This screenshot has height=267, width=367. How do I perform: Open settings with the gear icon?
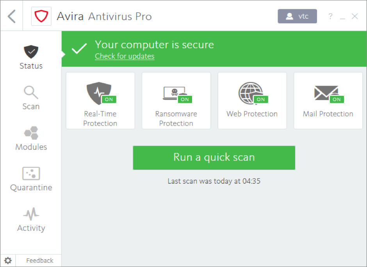[8, 260]
